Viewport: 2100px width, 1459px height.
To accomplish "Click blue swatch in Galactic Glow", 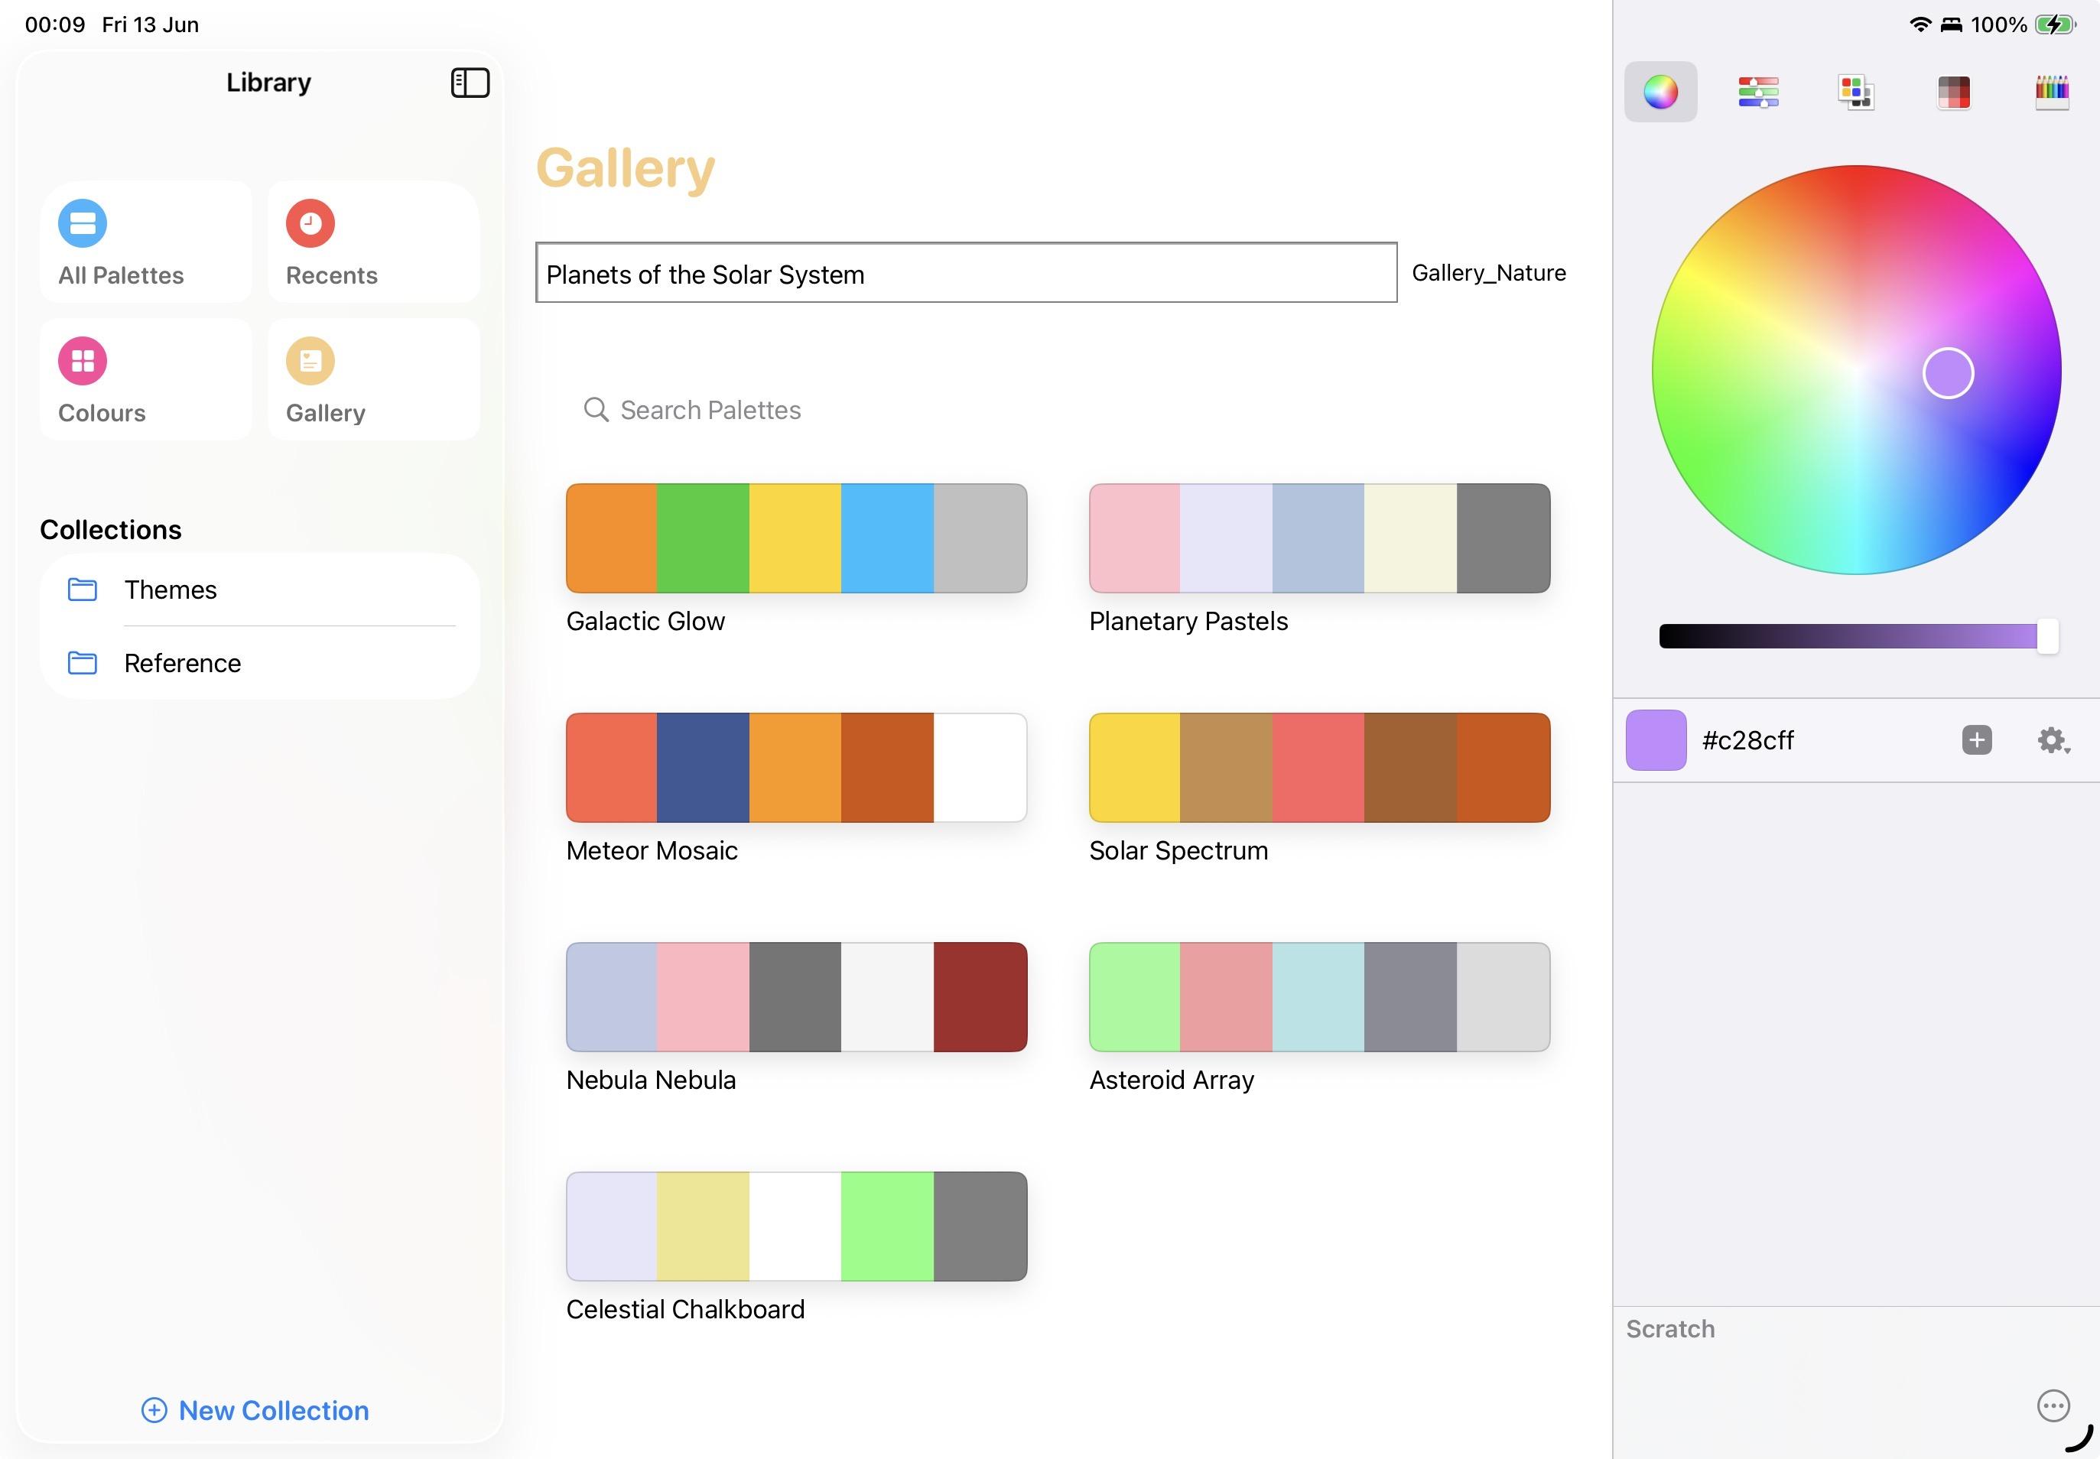I will 888,538.
